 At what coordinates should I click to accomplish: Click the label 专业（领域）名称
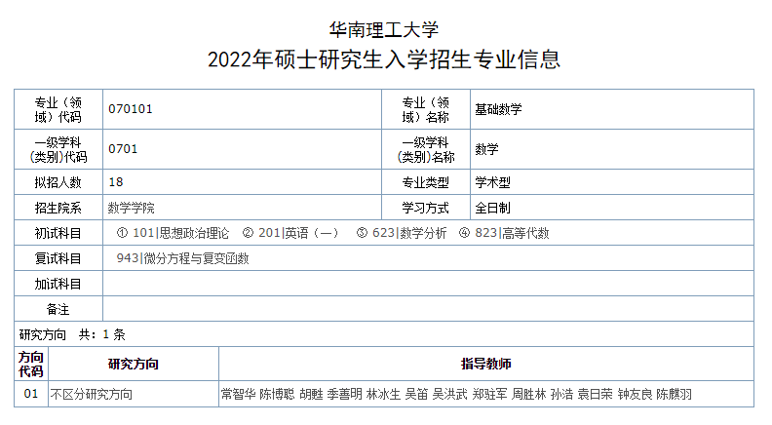pyautogui.click(x=426, y=110)
